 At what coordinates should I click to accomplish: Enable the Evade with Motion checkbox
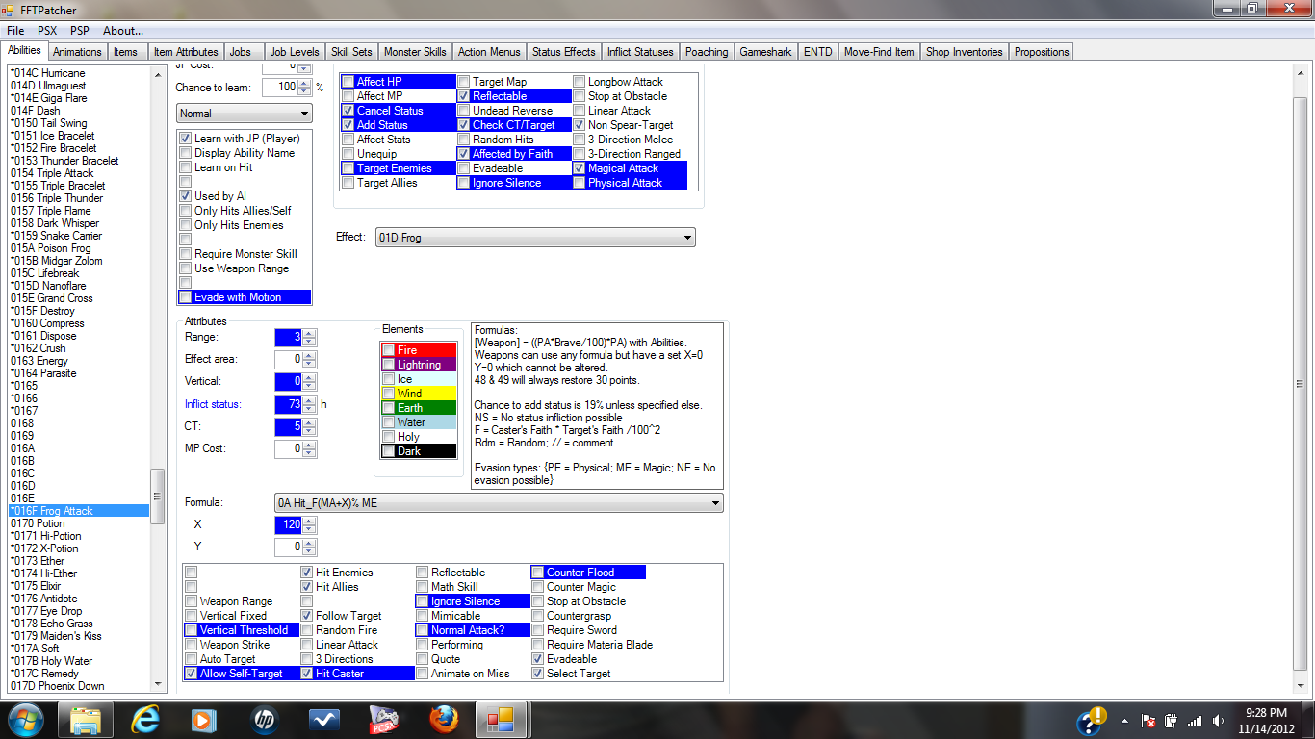click(x=186, y=297)
